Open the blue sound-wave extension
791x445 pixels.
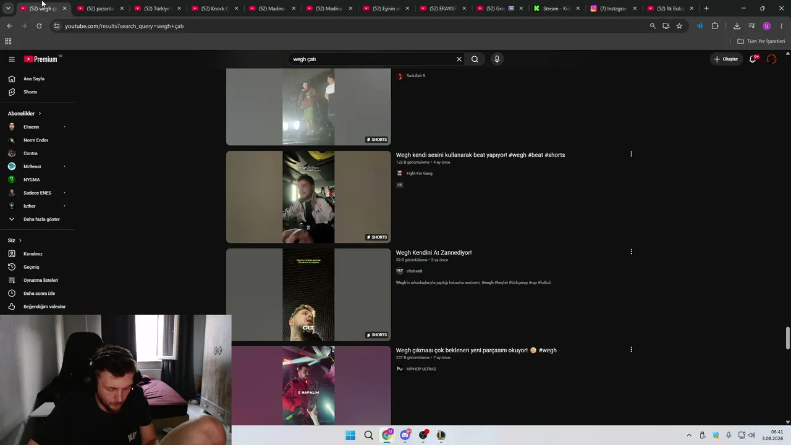700,26
